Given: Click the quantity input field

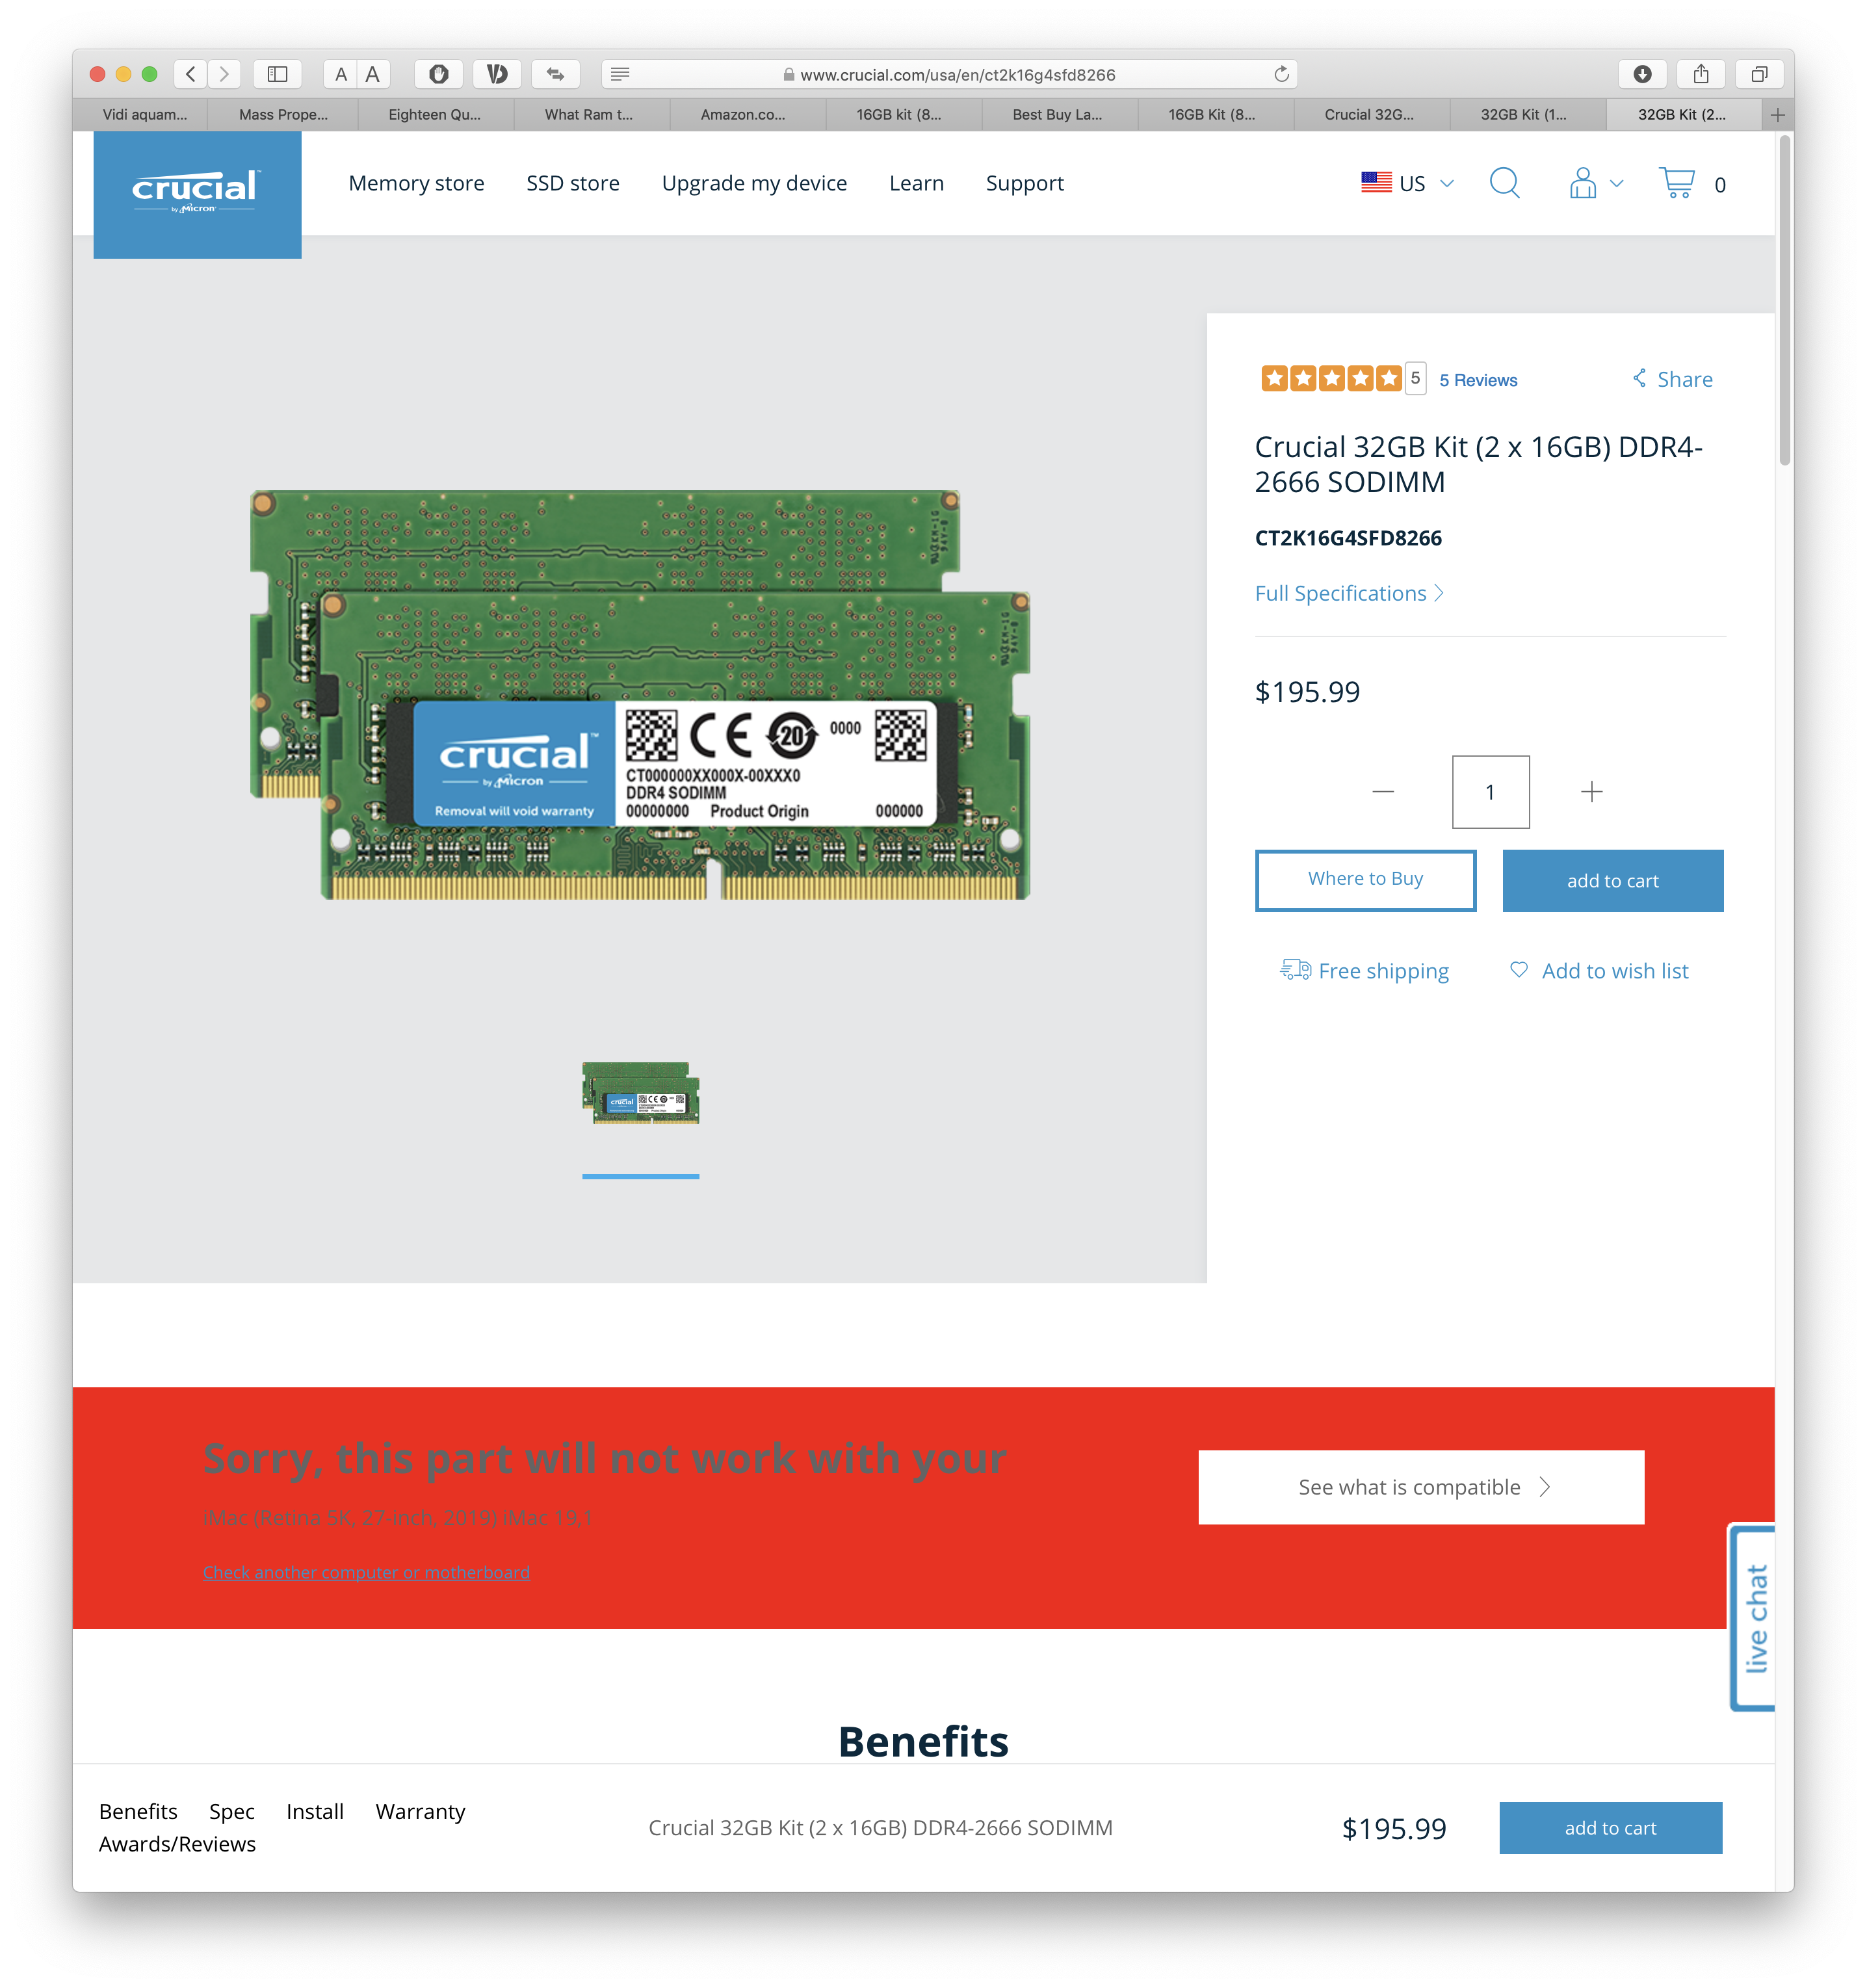Looking at the screenshot, I should click(1490, 792).
